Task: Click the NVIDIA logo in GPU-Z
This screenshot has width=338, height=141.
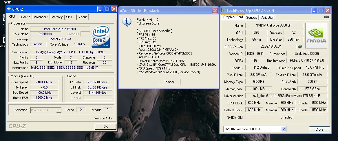Action: click(x=316, y=36)
